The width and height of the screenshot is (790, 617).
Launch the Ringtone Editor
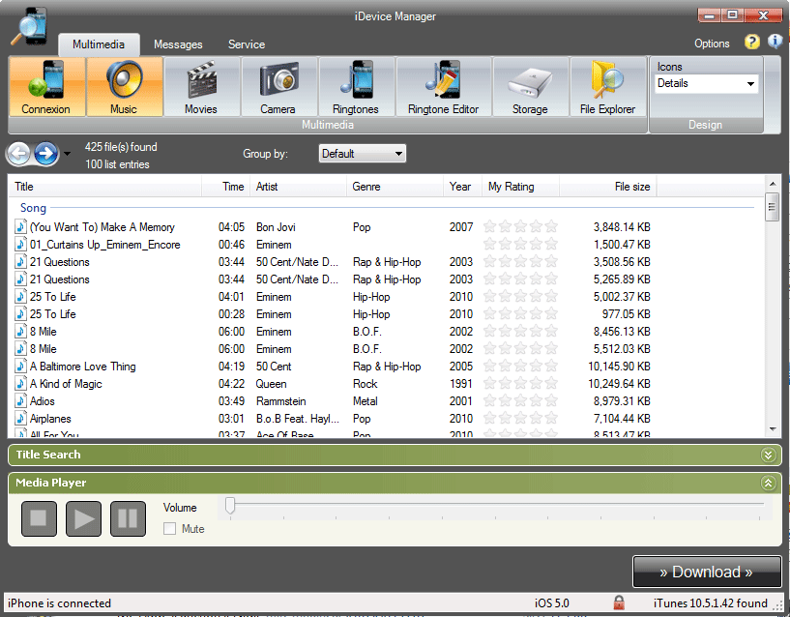click(444, 87)
